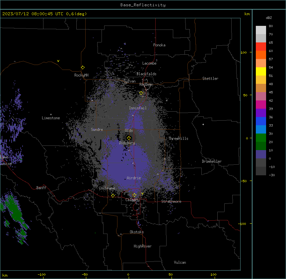Click the Base_Reflectivity title

[143, 5]
